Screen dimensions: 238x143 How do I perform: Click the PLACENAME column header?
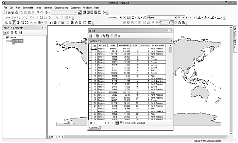click(158, 45)
